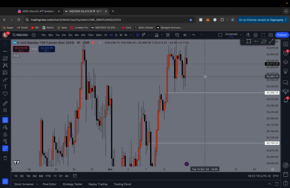Toggle drawing sync link icon
290x188 pixels.
[5, 148]
